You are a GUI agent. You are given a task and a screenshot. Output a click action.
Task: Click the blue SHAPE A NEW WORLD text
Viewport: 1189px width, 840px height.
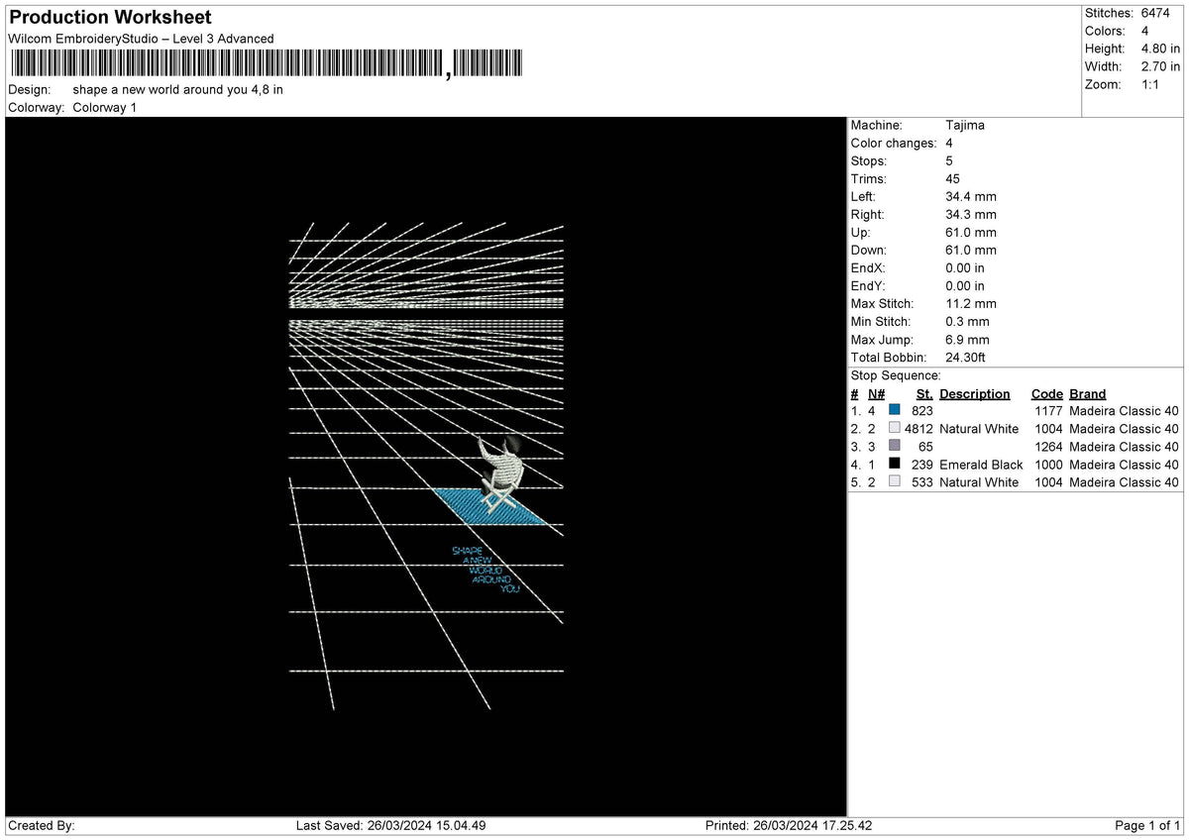coord(486,570)
